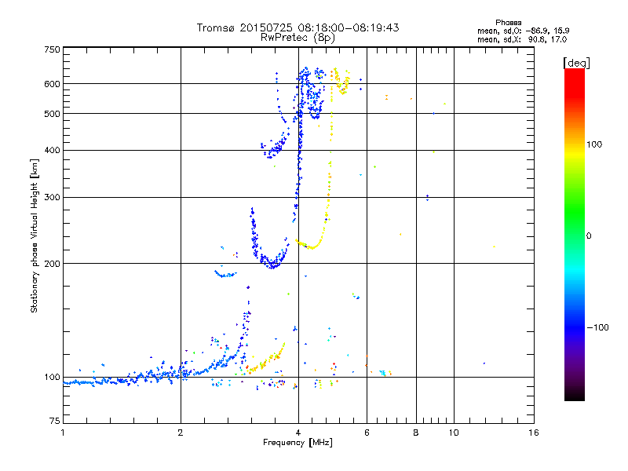Viewport: 628px width, 471px height.
Task: Click the x-axis label '2'
Action: pos(181,433)
